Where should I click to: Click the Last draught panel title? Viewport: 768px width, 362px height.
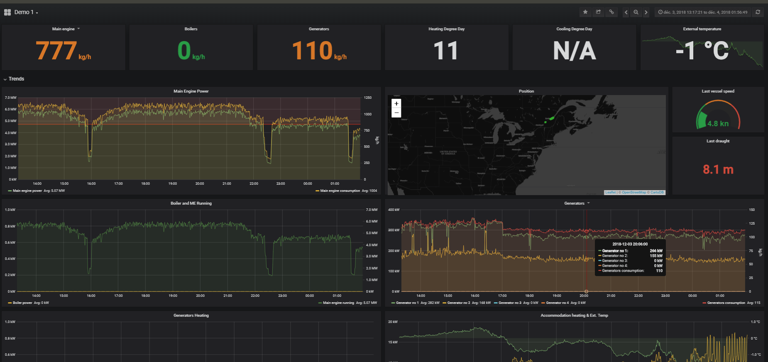click(718, 141)
